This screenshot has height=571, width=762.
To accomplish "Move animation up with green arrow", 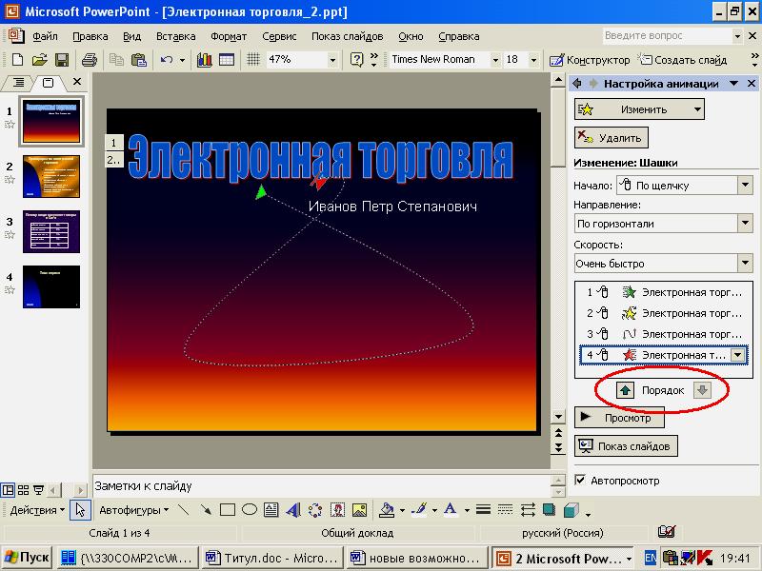I will point(626,390).
